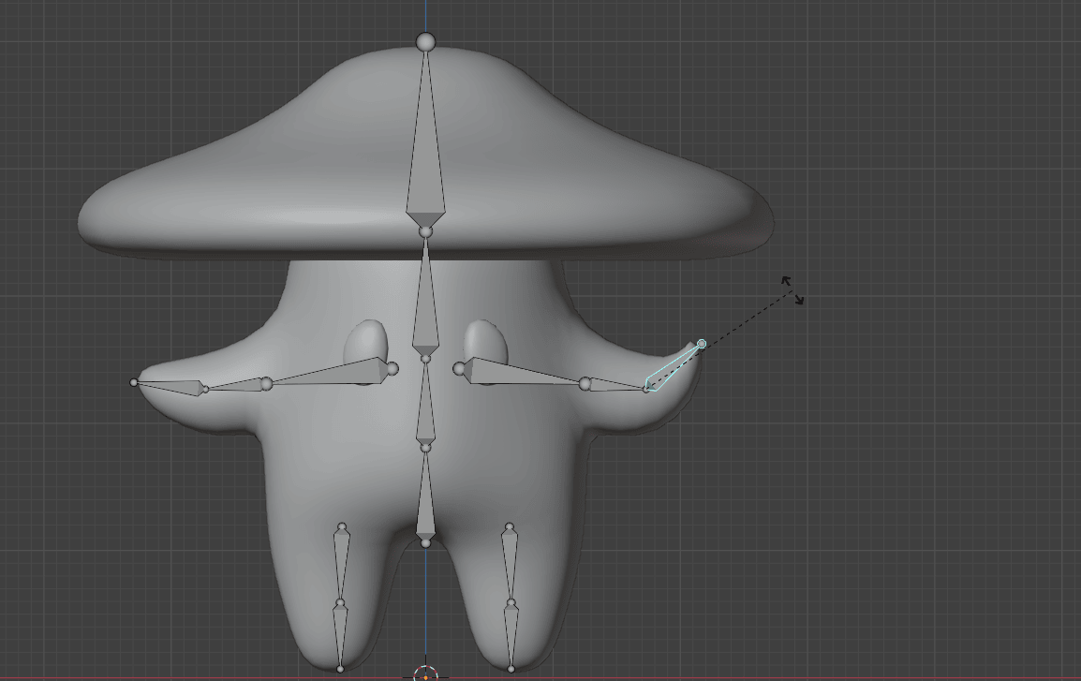The image size is (1081, 681).
Task: Click the left-side hand bone tip
Action: pyautogui.click(x=134, y=382)
